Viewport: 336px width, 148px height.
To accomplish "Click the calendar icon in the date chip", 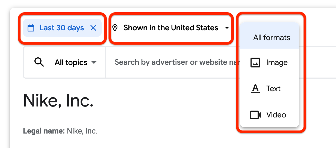I will coord(31,28).
